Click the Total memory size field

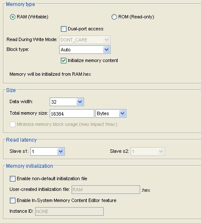click(72, 113)
